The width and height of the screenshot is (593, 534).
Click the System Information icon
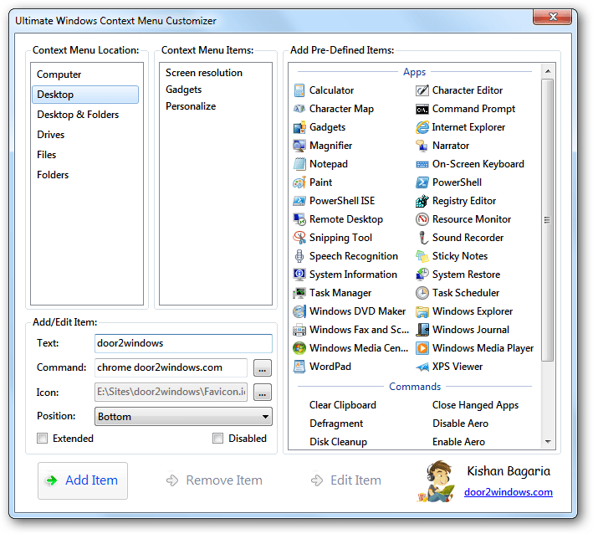299,275
